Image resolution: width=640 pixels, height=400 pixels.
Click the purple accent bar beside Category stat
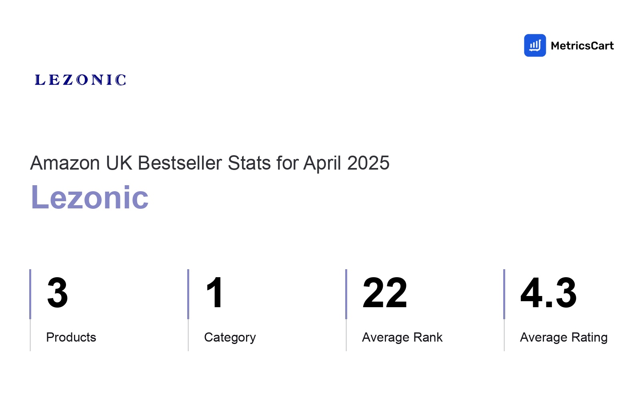pos(188,294)
